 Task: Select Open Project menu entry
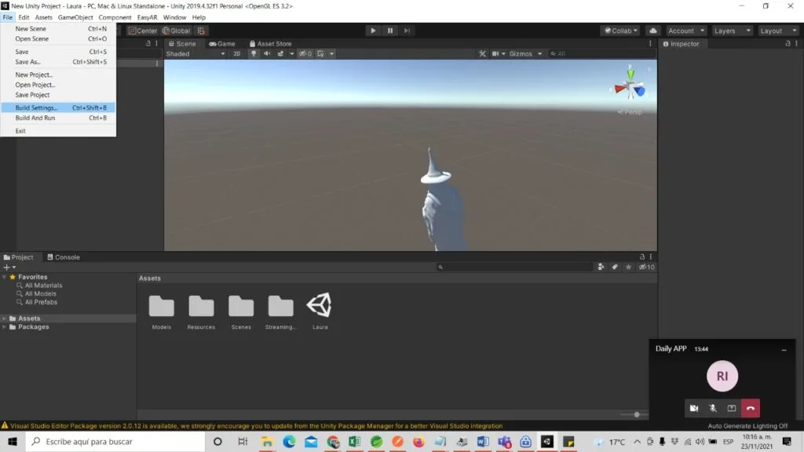point(58,85)
